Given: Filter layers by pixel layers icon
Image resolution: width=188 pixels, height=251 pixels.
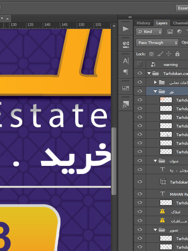Looking at the screenshot, I should pos(170,32).
